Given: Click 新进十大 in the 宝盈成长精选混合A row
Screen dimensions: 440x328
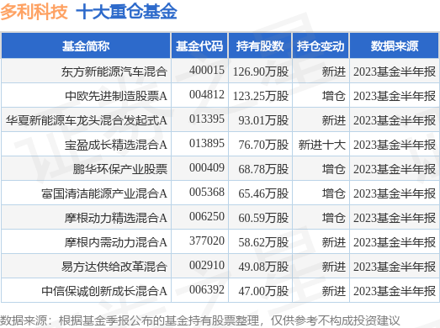Looking at the screenshot, I should pyautogui.click(x=322, y=145).
